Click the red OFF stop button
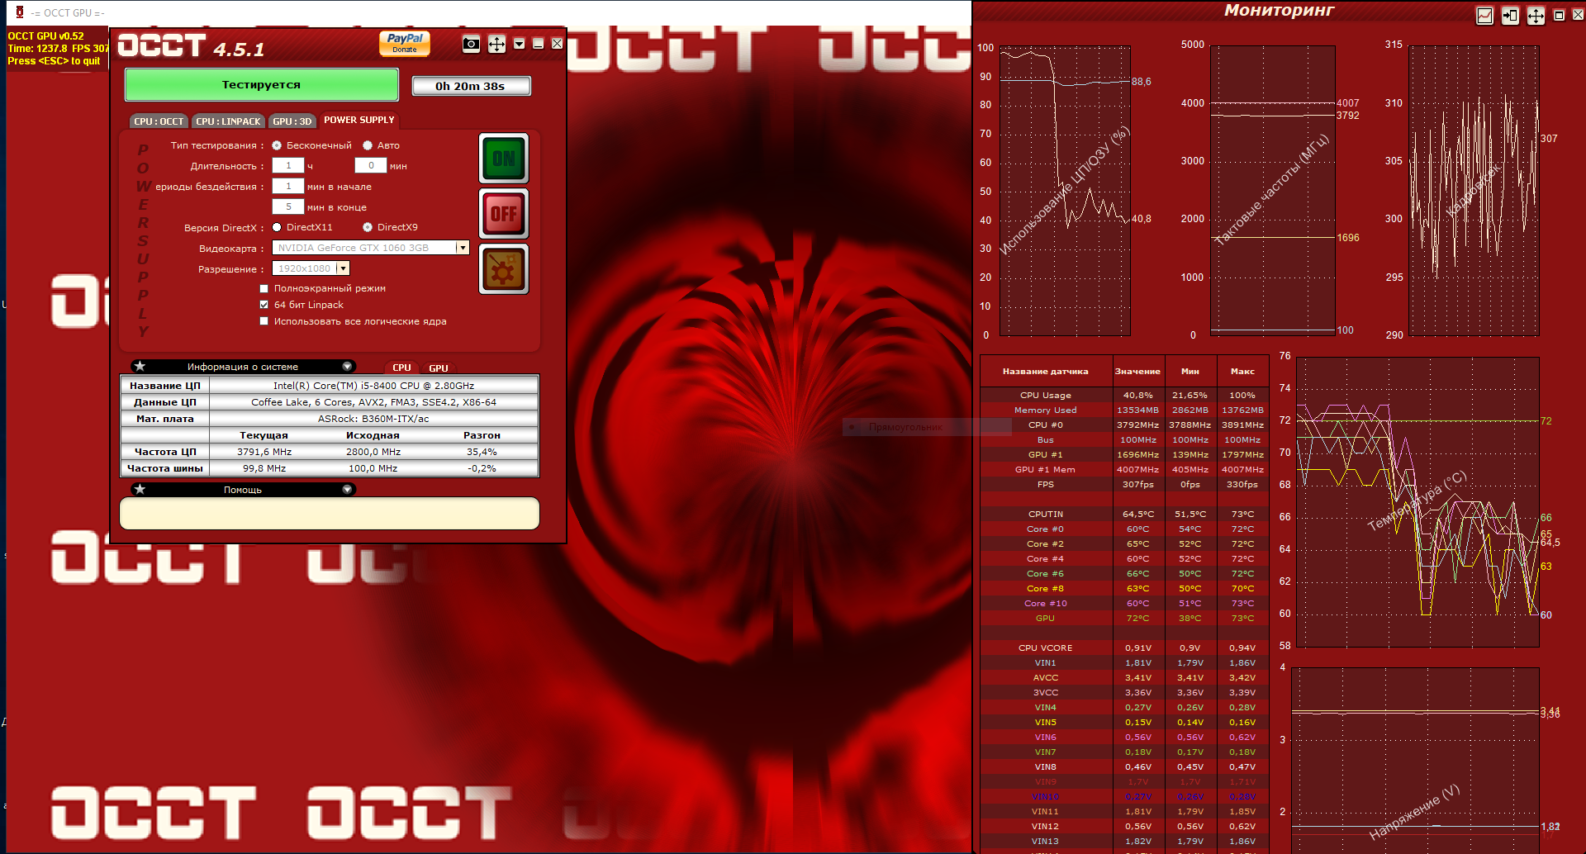 point(504,213)
